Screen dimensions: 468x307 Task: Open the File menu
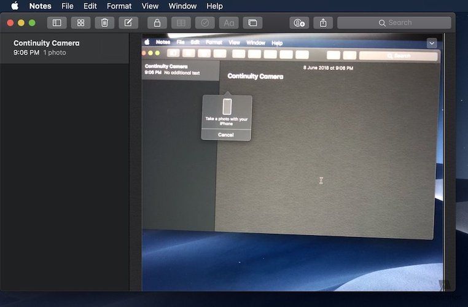[x=67, y=6]
